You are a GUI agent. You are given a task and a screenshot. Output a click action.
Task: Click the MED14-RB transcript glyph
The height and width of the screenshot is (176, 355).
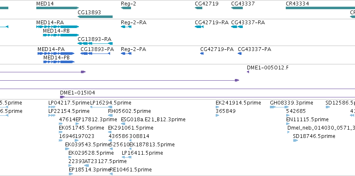[x=61, y=35]
